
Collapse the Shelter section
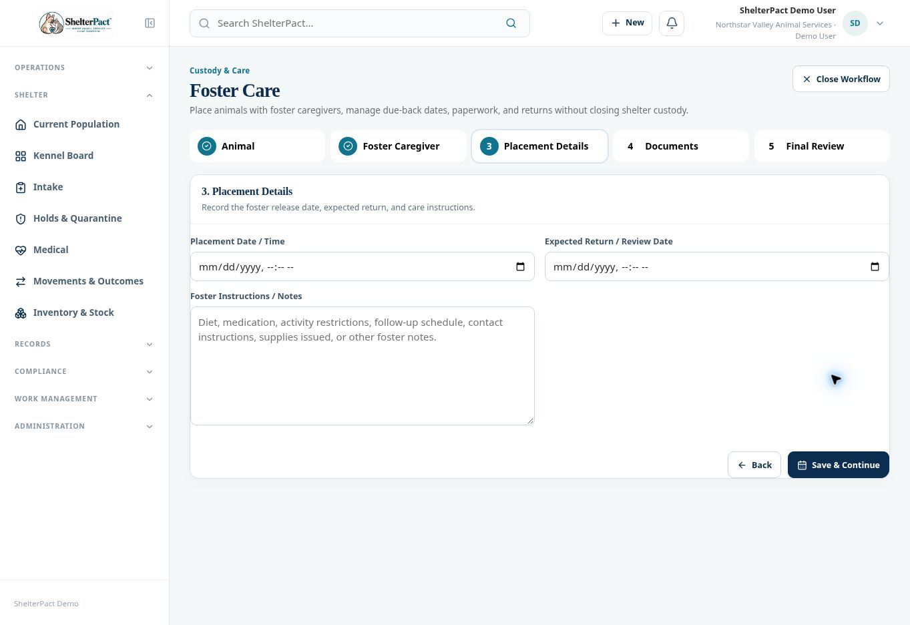pyautogui.click(x=84, y=95)
